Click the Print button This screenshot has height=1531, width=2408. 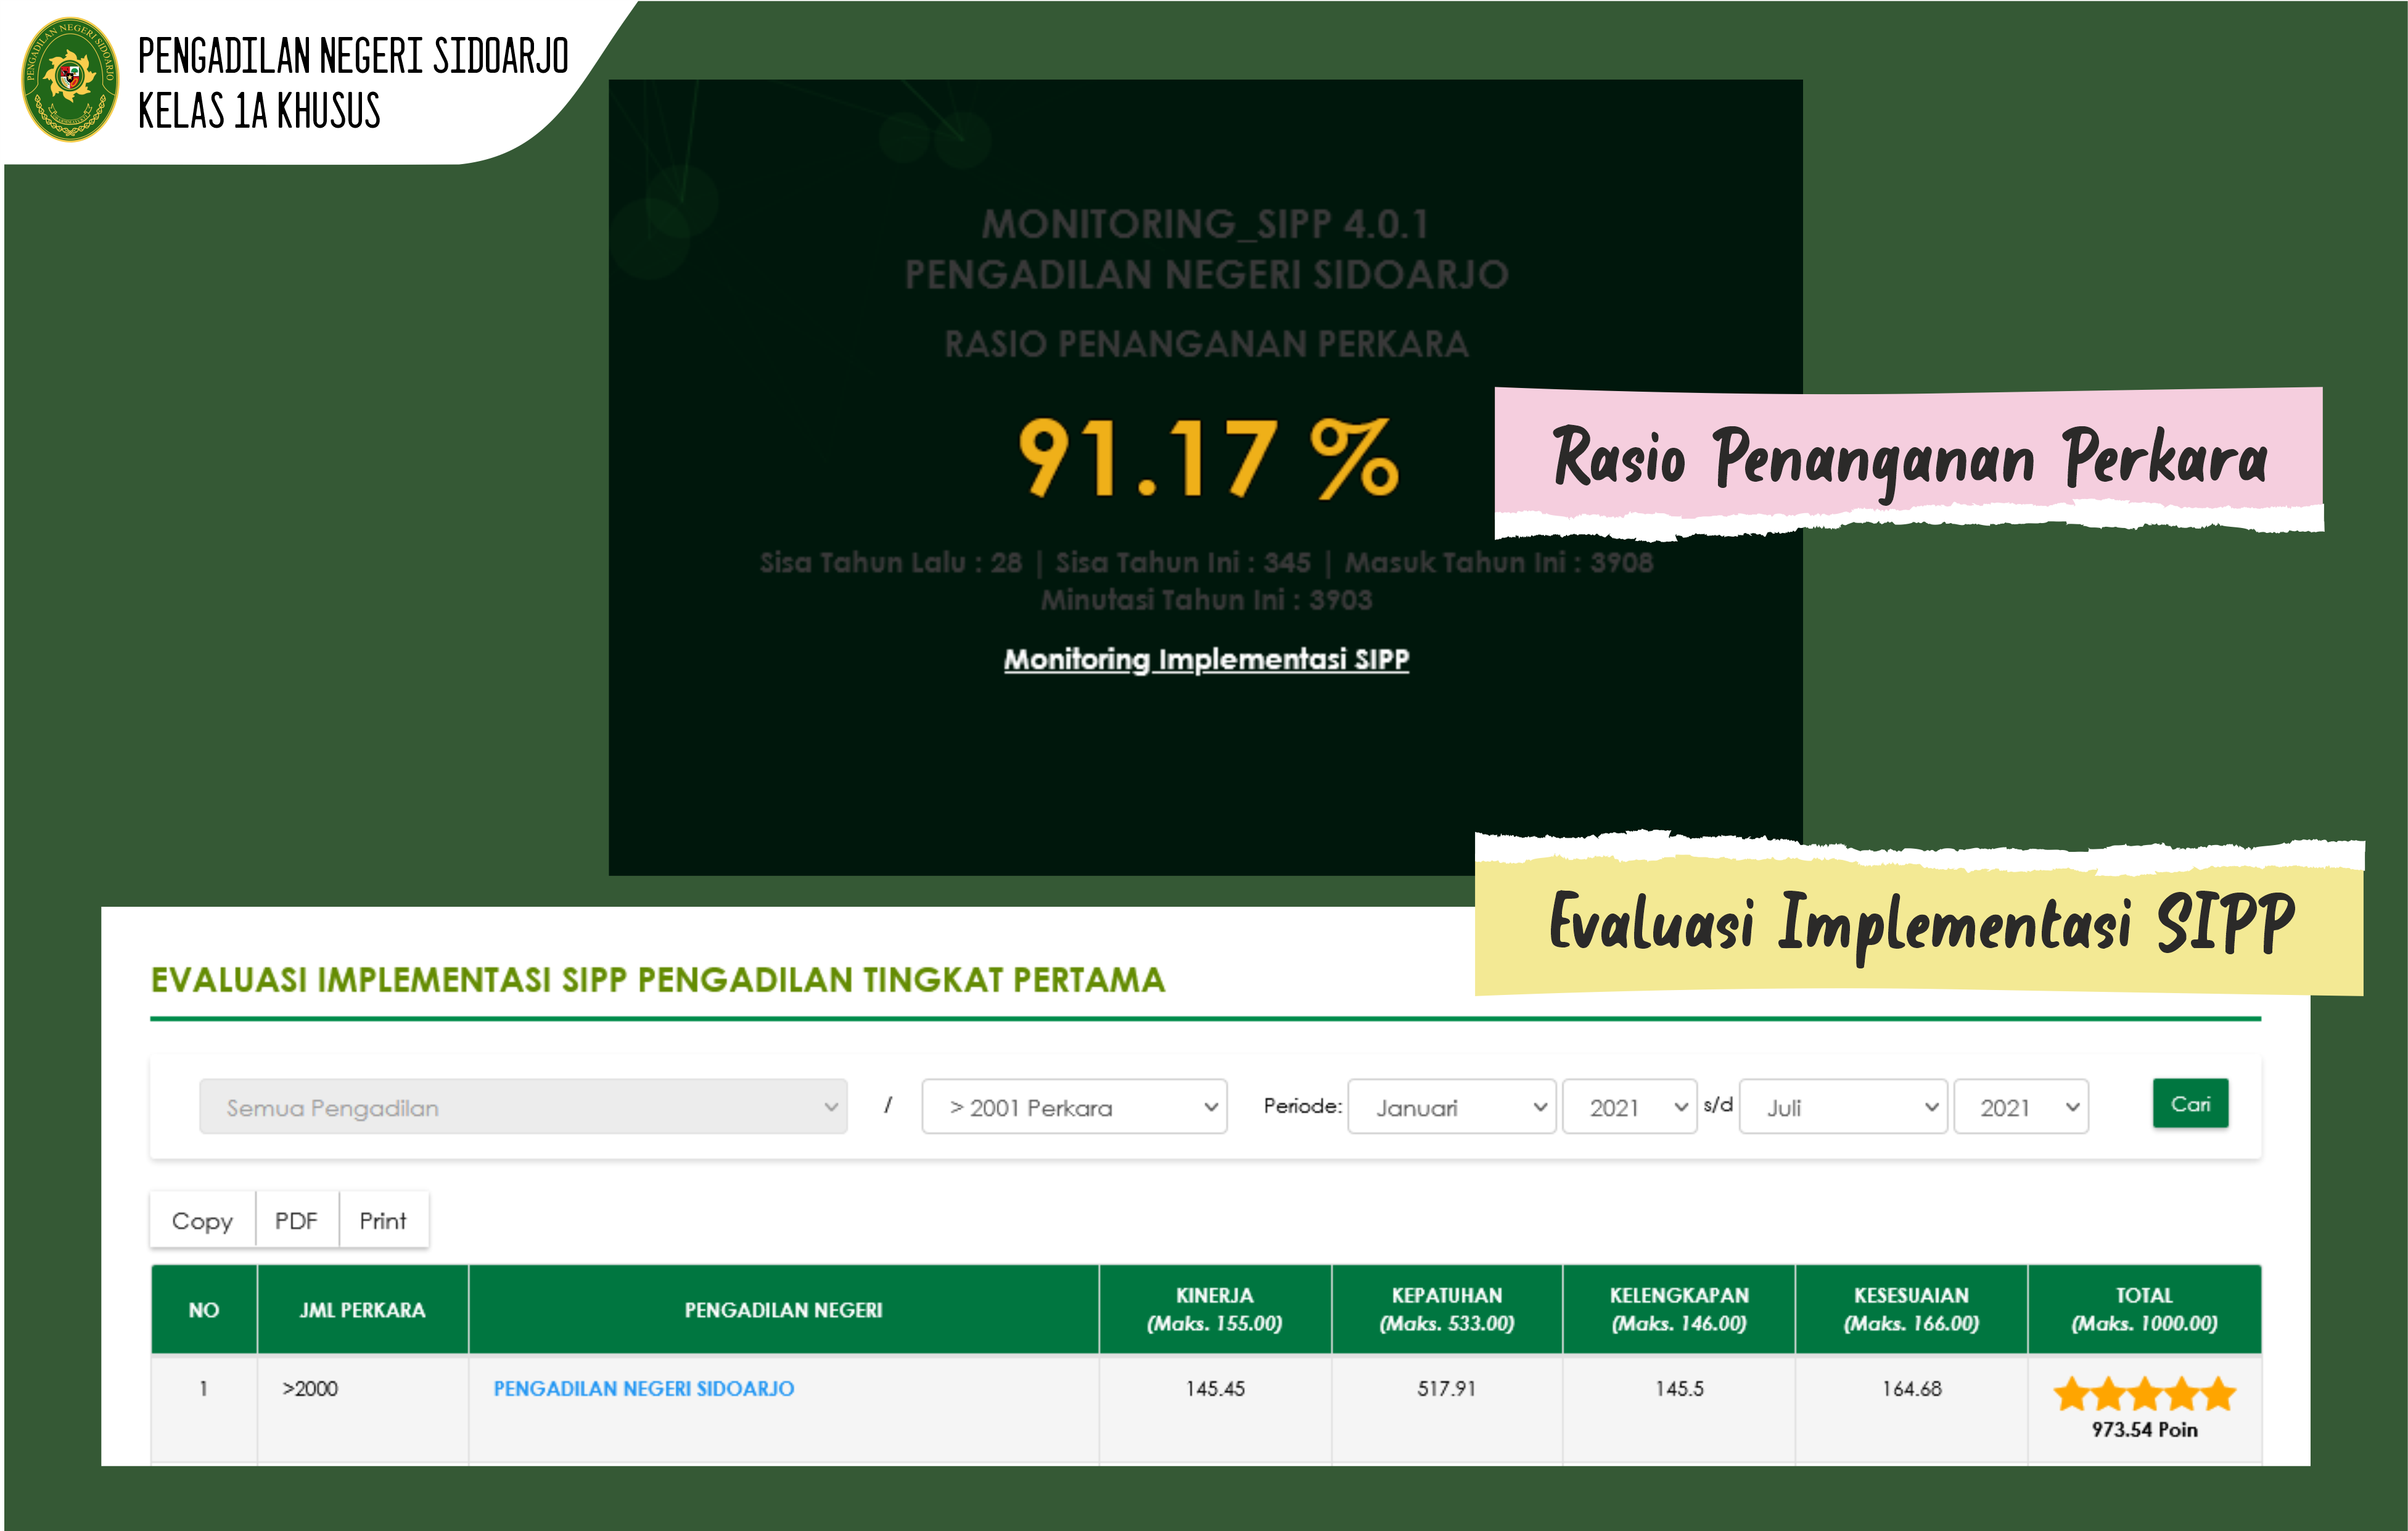tap(383, 1220)
